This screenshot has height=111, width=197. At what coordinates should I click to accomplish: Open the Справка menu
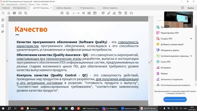click(x=44, y=4)
